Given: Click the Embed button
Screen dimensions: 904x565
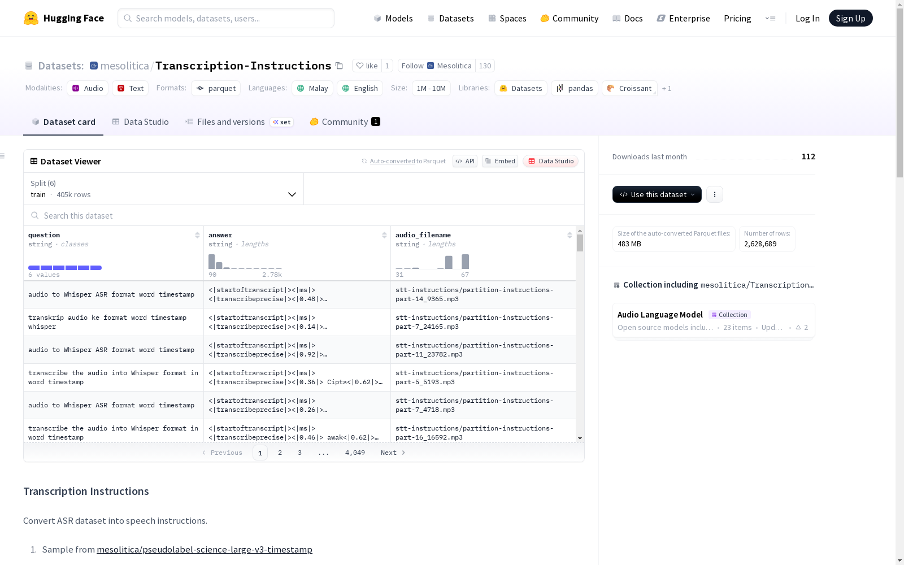Looking at the screenshot, I should (500, 161).
